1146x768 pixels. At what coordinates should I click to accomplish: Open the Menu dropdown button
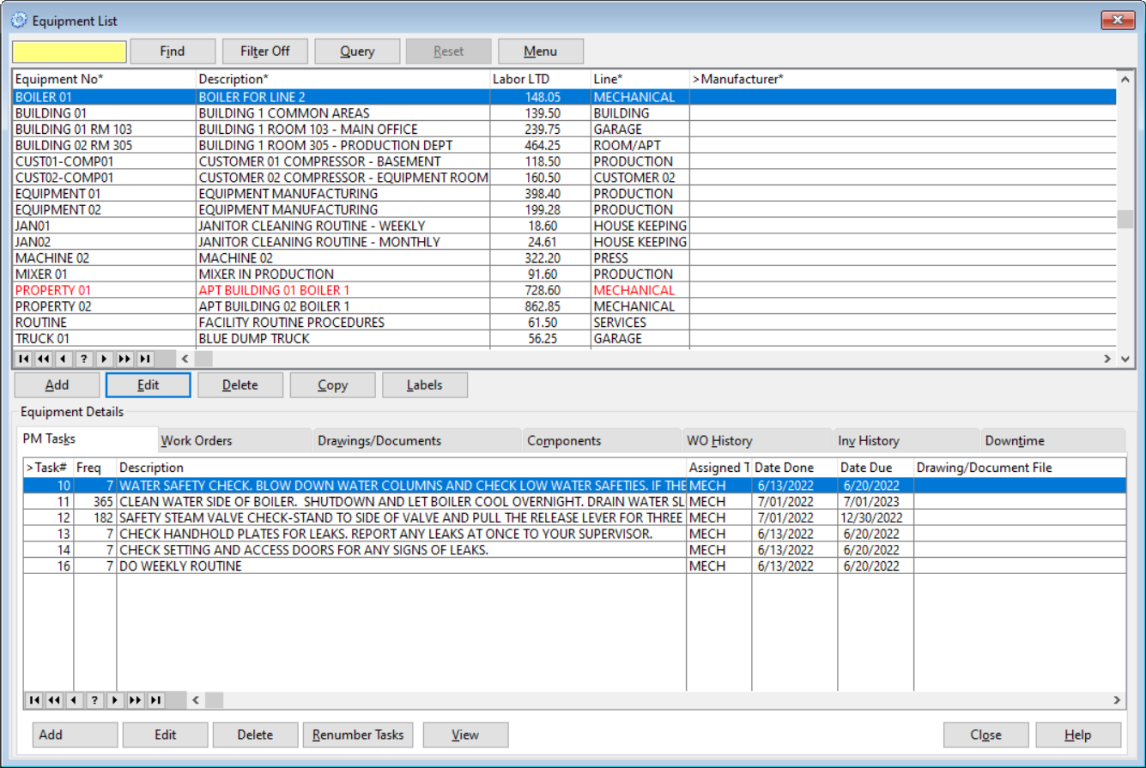click(x=541, y=51)
